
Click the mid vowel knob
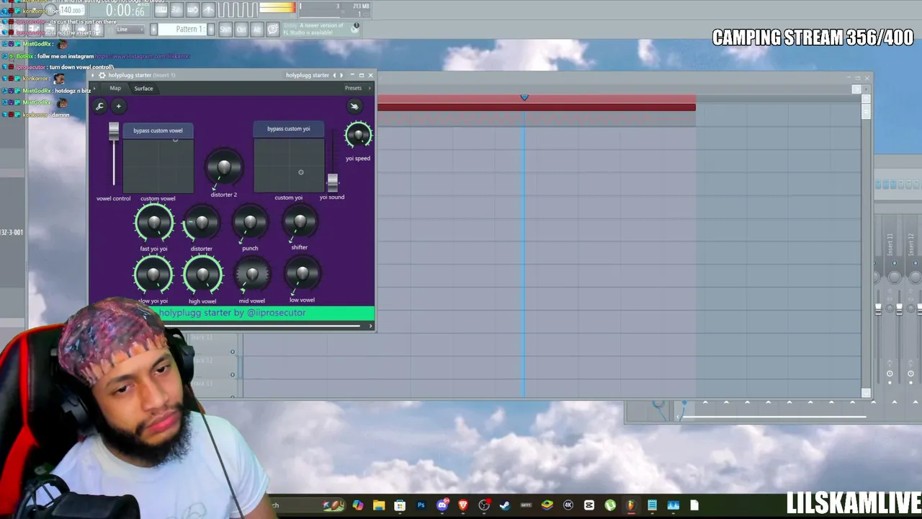[252, 275]
